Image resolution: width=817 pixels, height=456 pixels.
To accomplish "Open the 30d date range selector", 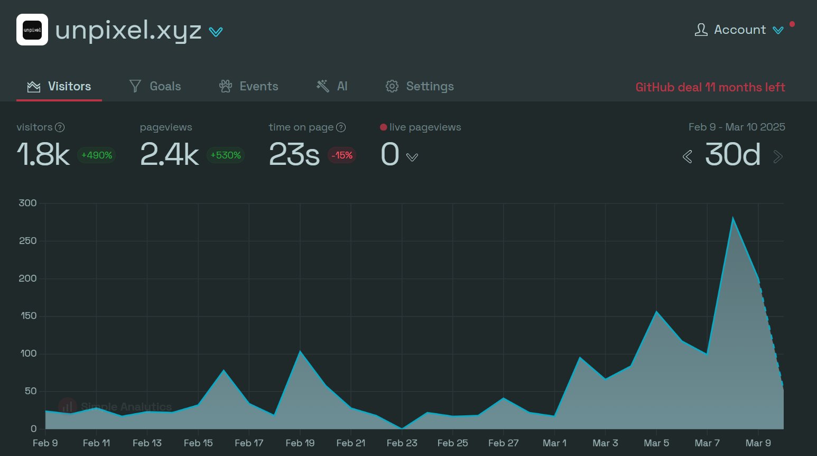I will pyautogui.click(x=732, y=155).
